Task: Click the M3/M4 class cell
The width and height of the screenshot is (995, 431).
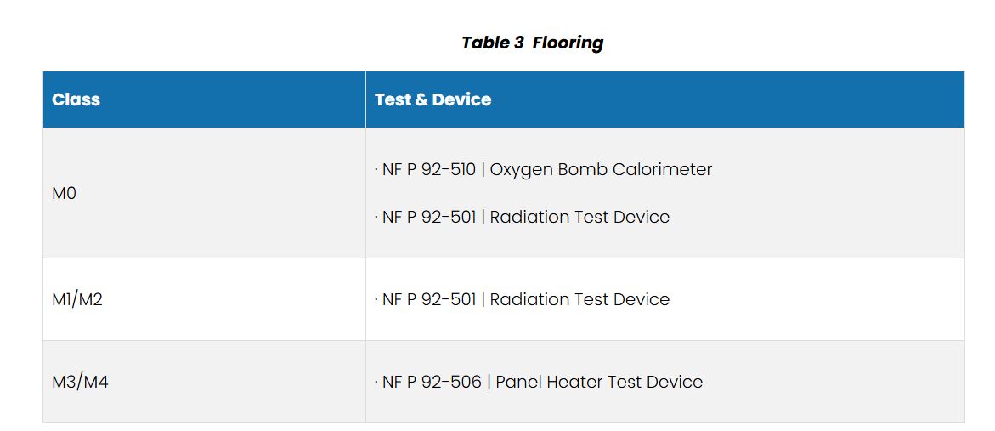Action: (80, 382)
